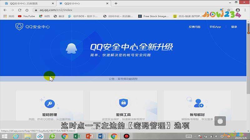250x140 pixels.
Task: Open the 软件SOS bookmark
Action: 83,16
